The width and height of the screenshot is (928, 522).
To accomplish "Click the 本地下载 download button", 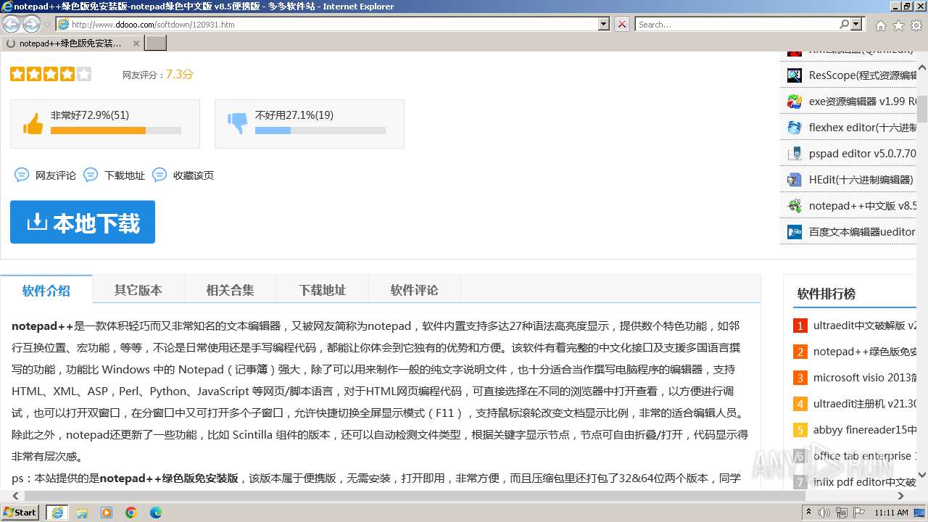I will (83, 222).
